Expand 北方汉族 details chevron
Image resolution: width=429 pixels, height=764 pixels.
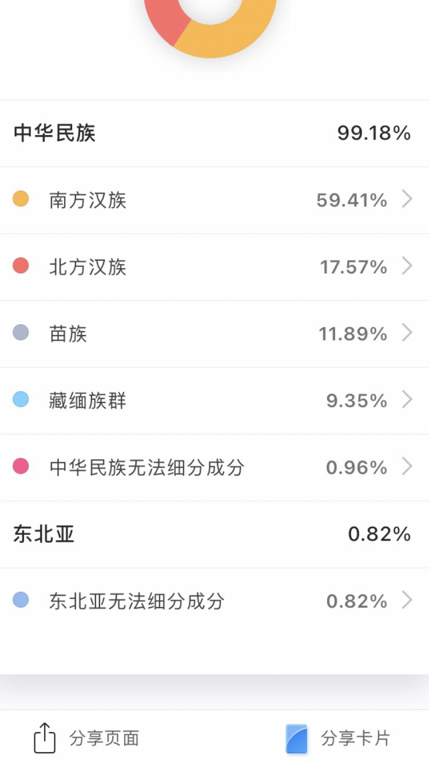point(407,266)
